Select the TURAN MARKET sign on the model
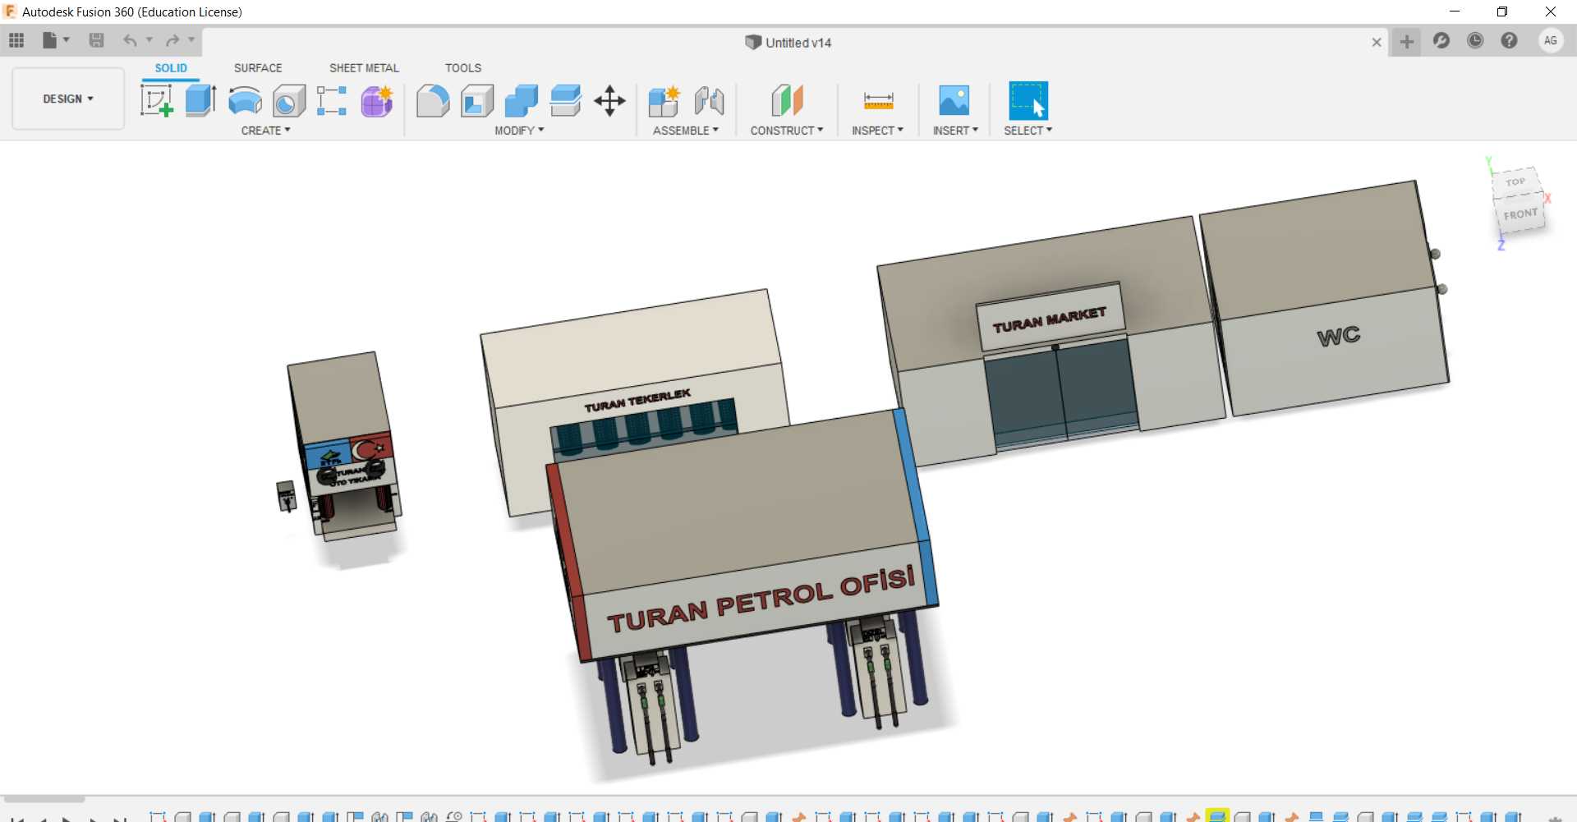The image size is (1577, 822). tap(1050, 319)
